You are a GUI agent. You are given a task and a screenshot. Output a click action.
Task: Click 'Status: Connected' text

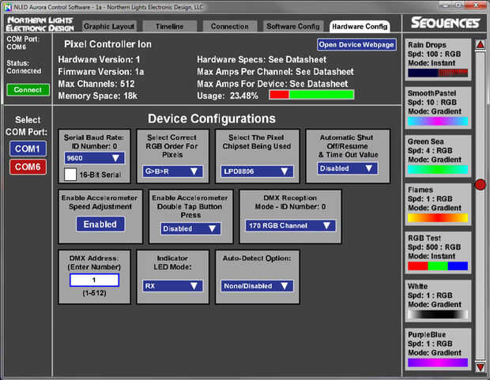(x=24, y=67)
